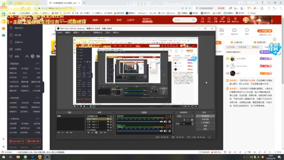284x160 pixels.
Task: Click the user avatar in site header
Action: pos(246,20)
